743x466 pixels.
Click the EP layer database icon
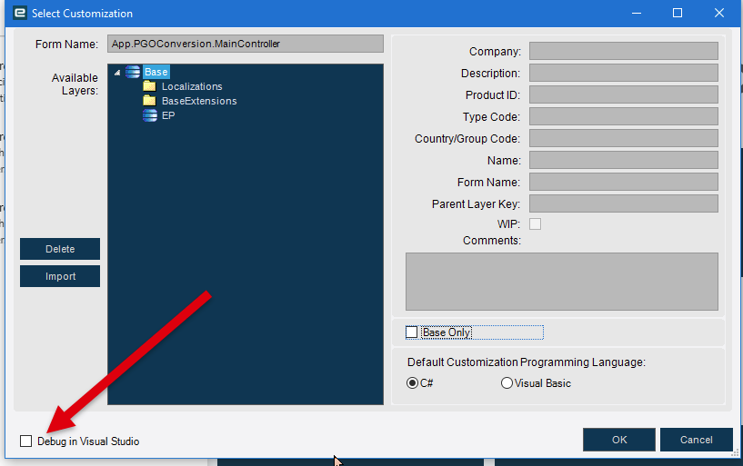tap(150, 115)
